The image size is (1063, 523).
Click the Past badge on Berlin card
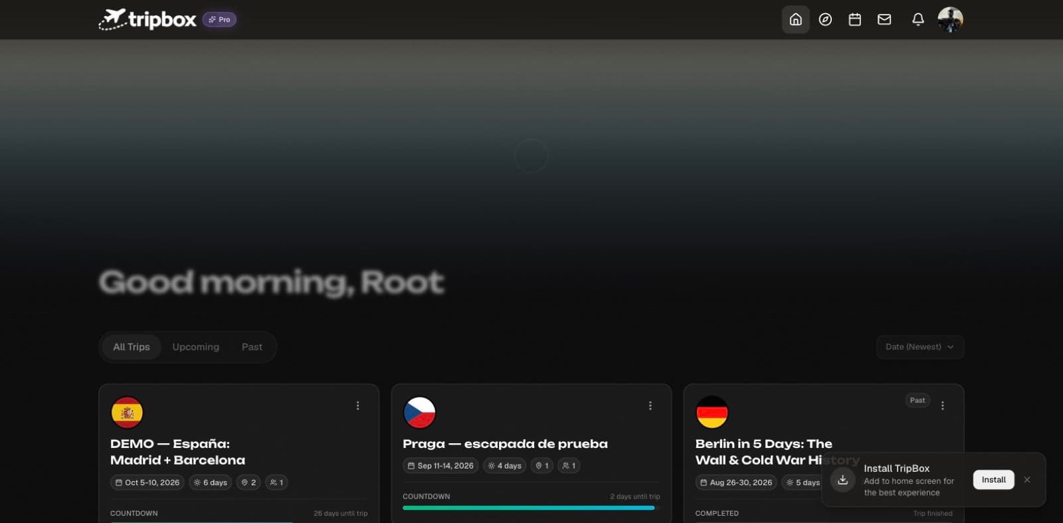[x=918, y=400]
